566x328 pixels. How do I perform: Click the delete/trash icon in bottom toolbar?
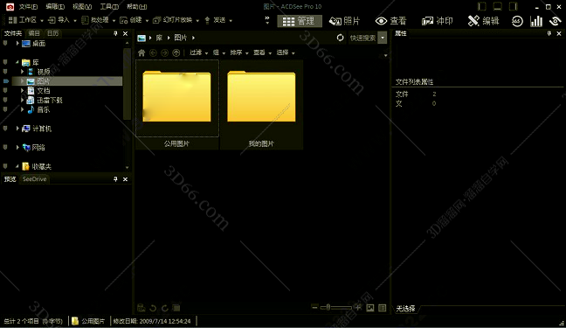coord(176,308)
